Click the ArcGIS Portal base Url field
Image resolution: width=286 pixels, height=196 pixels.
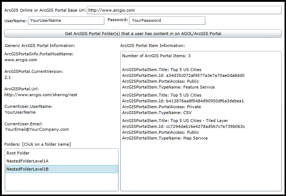(x=184, y=10)
